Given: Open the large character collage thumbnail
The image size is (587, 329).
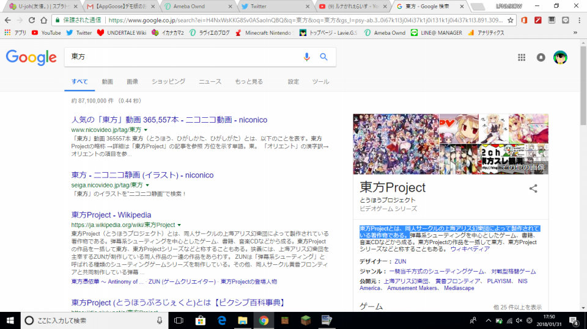Looking at the screenshot, I should (396, 144).
